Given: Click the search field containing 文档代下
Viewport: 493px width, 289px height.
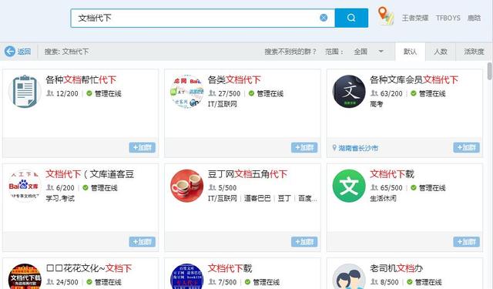Looking at the screenshot, I should (203, 18).
